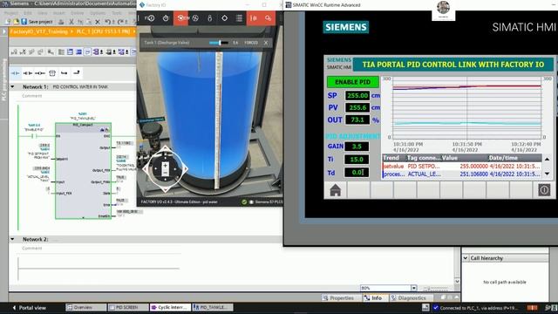
Task: Click the HMI home button
Action: pyautogui.click(x=335, y=190)
